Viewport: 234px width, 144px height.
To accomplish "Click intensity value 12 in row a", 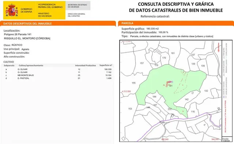I will tap(79, 69).
